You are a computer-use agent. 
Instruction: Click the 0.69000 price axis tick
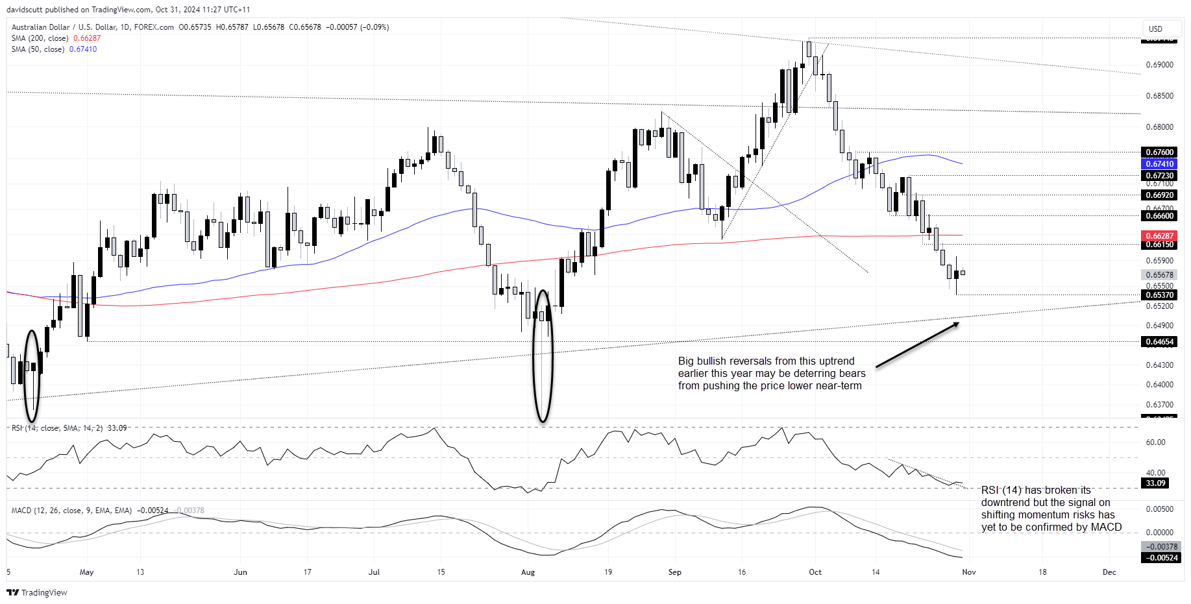[1160, 65]
